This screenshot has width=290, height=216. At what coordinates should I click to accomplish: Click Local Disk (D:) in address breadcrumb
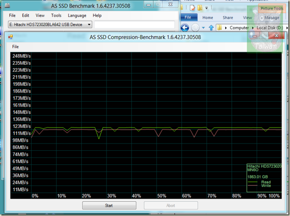click(x=270, y=28)
